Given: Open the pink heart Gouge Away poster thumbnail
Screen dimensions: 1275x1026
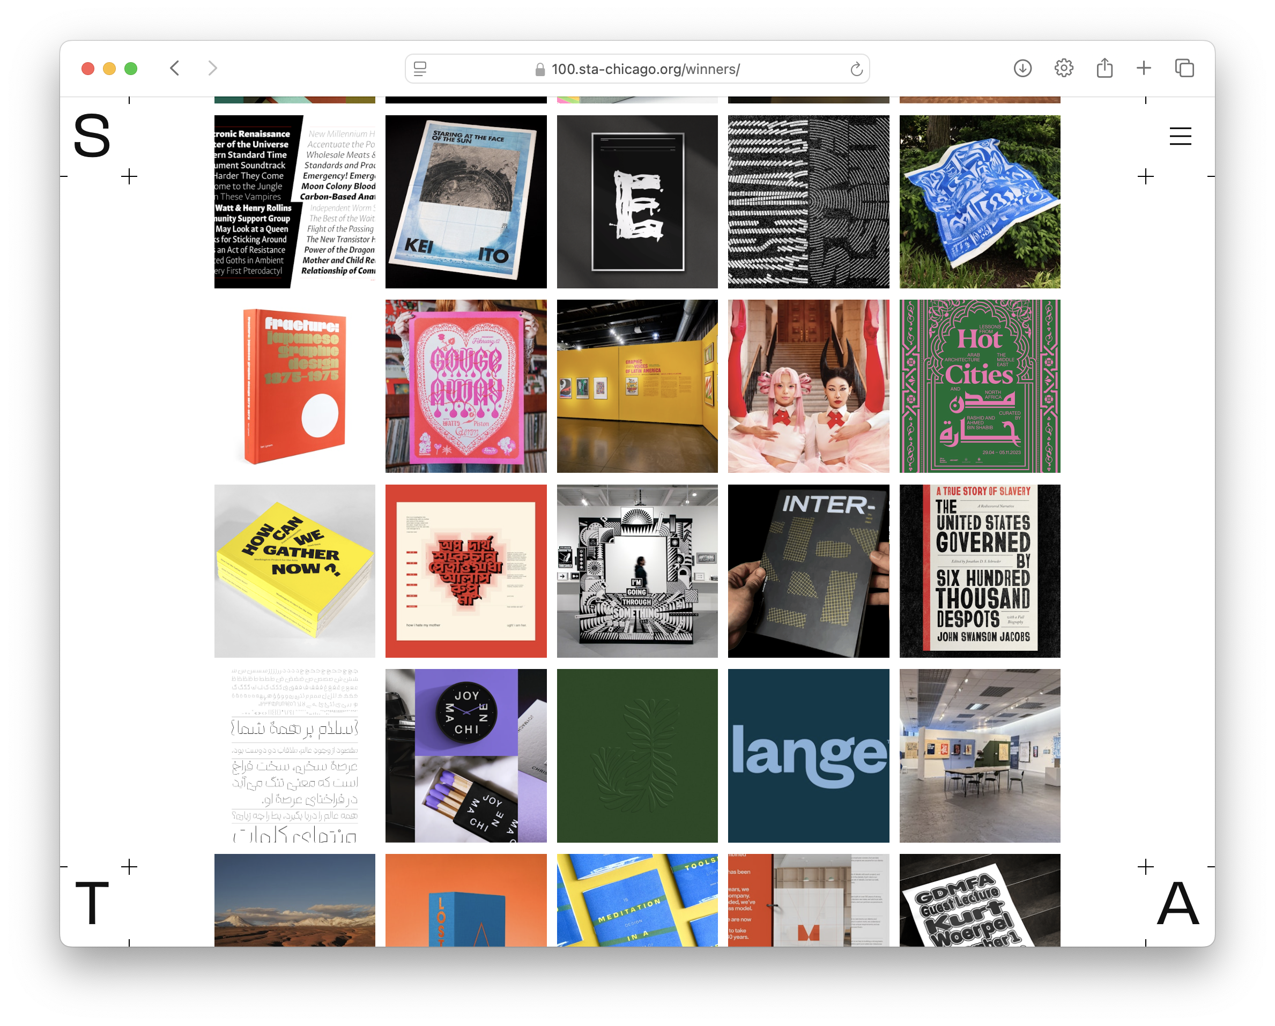Looking at the screenshot, I should pyautogui.click(x=466, y=386).
